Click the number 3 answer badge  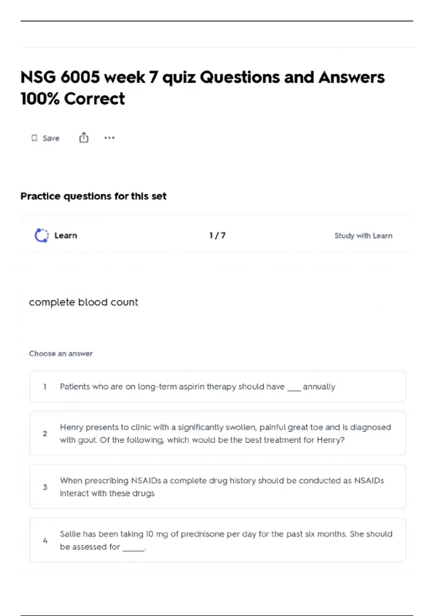(x=45, y=487)
